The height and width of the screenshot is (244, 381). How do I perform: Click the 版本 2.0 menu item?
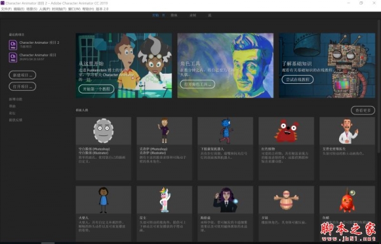pos(102,9)
